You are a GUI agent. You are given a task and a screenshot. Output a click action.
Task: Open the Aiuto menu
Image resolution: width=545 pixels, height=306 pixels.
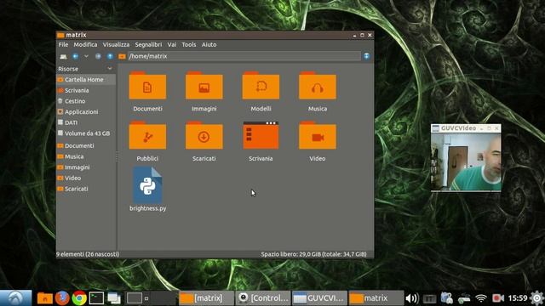[x=209, y=44]
